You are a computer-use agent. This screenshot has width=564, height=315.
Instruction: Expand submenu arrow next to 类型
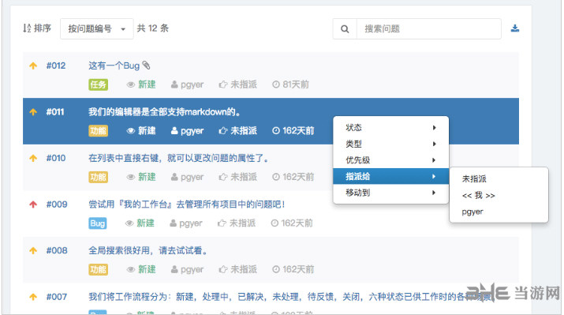click(434, 144)
